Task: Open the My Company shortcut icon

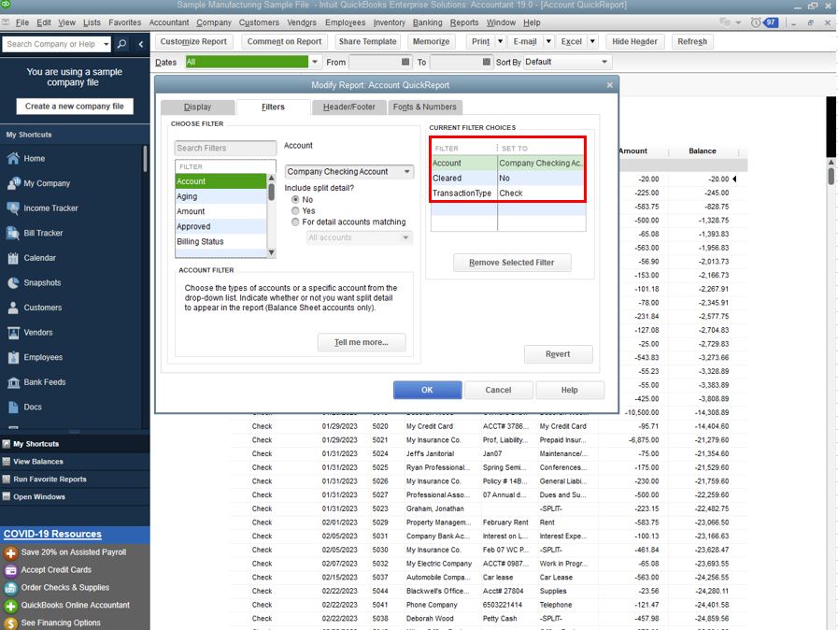Action: 13,183
